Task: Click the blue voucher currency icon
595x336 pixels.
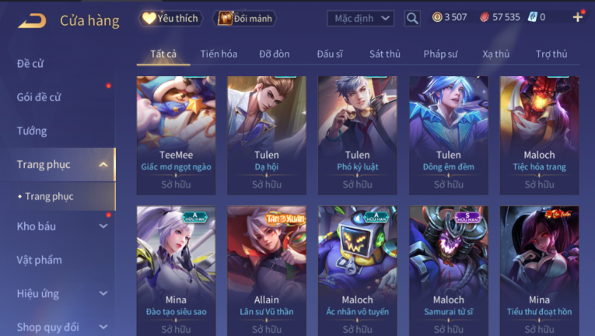Action: (532, 17)
